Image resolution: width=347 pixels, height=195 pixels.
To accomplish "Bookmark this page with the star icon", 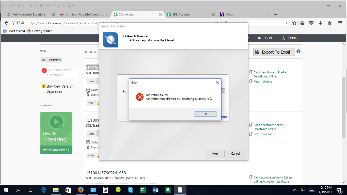I will click(294, 23).
